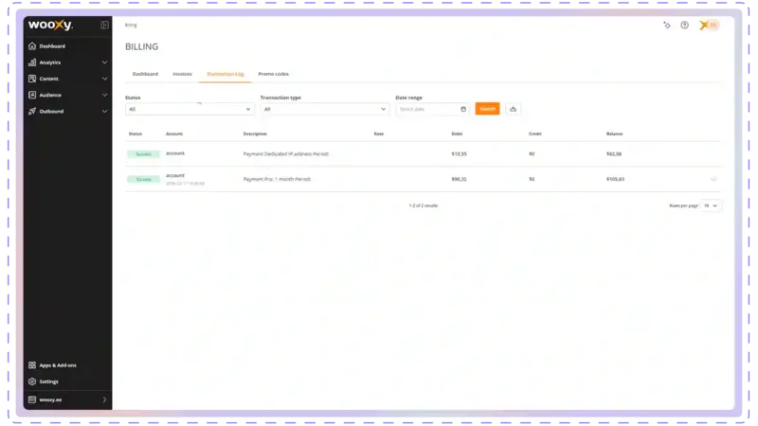
Task: Click the Account column header
Action: pos(174,133)
